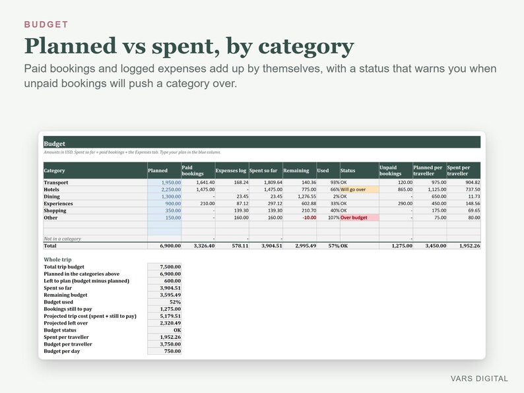Viewport: 524px width, 393px height.
Task: Click total remaining 2,995.49
Action: click(x=300, y=246)
